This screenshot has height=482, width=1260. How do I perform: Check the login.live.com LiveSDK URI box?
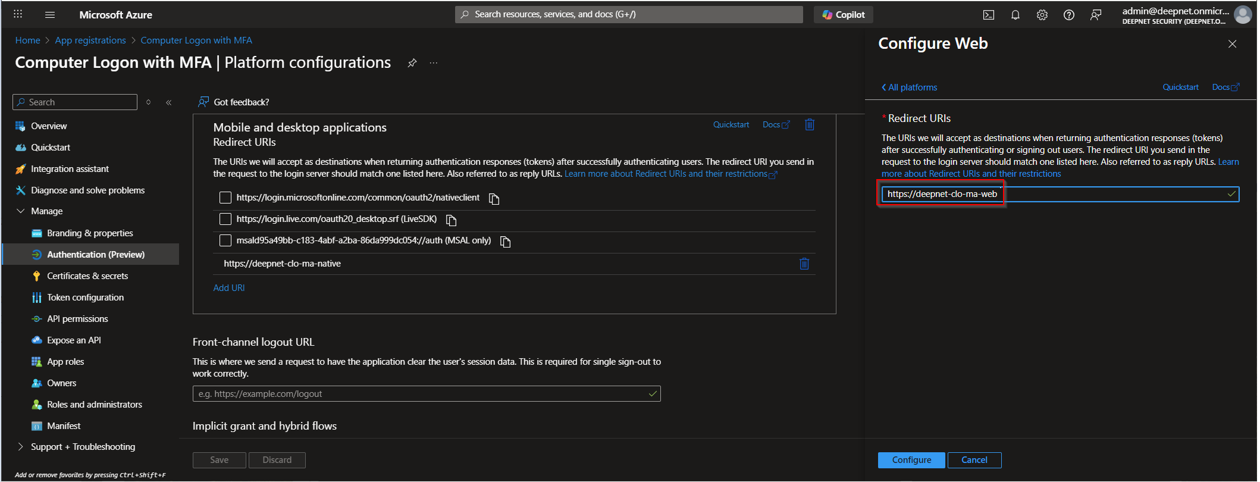tap(225, 219)
